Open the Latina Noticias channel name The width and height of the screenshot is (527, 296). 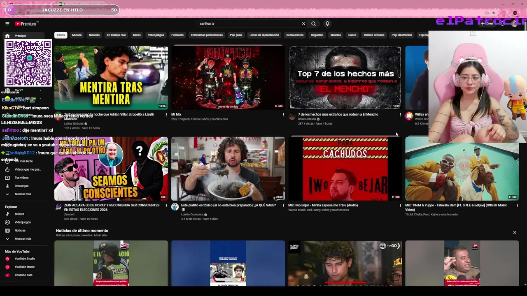coord(74,123)
